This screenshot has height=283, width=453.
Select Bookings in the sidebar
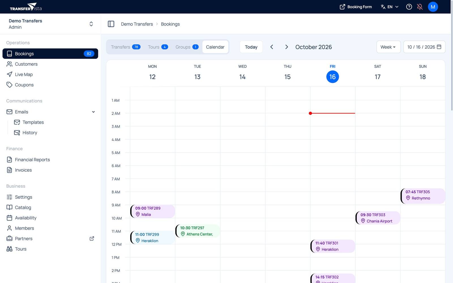pyautogui.click(x=50, y=53)
